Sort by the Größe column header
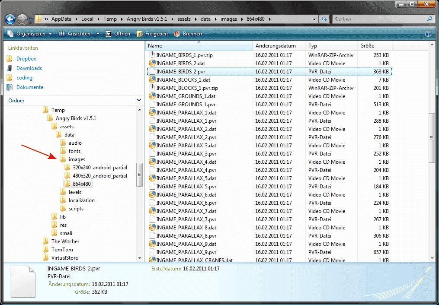Screen dimensions: 439x305 point(375,46)
